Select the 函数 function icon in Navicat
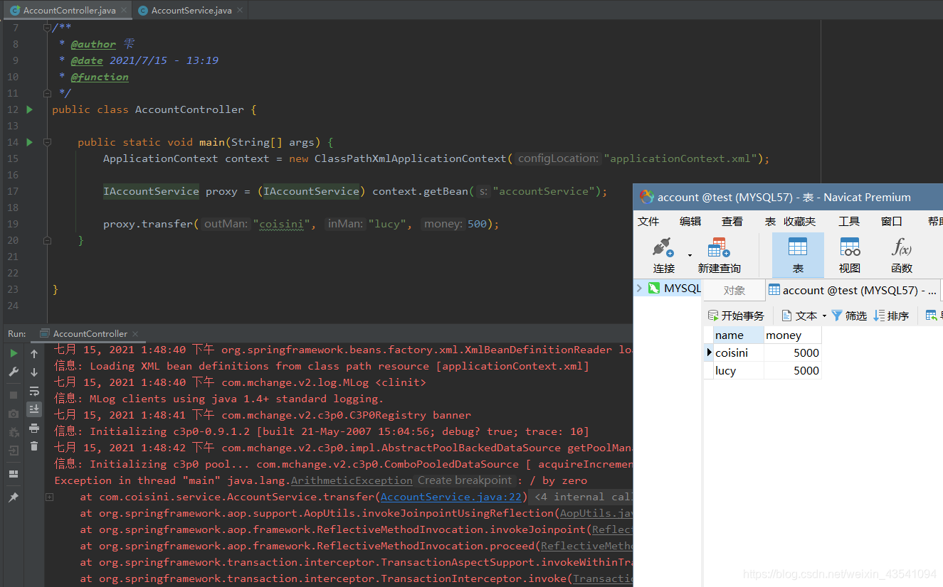 click(902, 247)
